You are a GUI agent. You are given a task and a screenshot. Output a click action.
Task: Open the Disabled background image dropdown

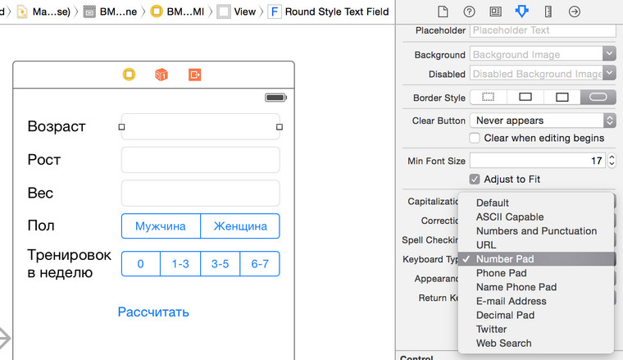tap(609, 74)
